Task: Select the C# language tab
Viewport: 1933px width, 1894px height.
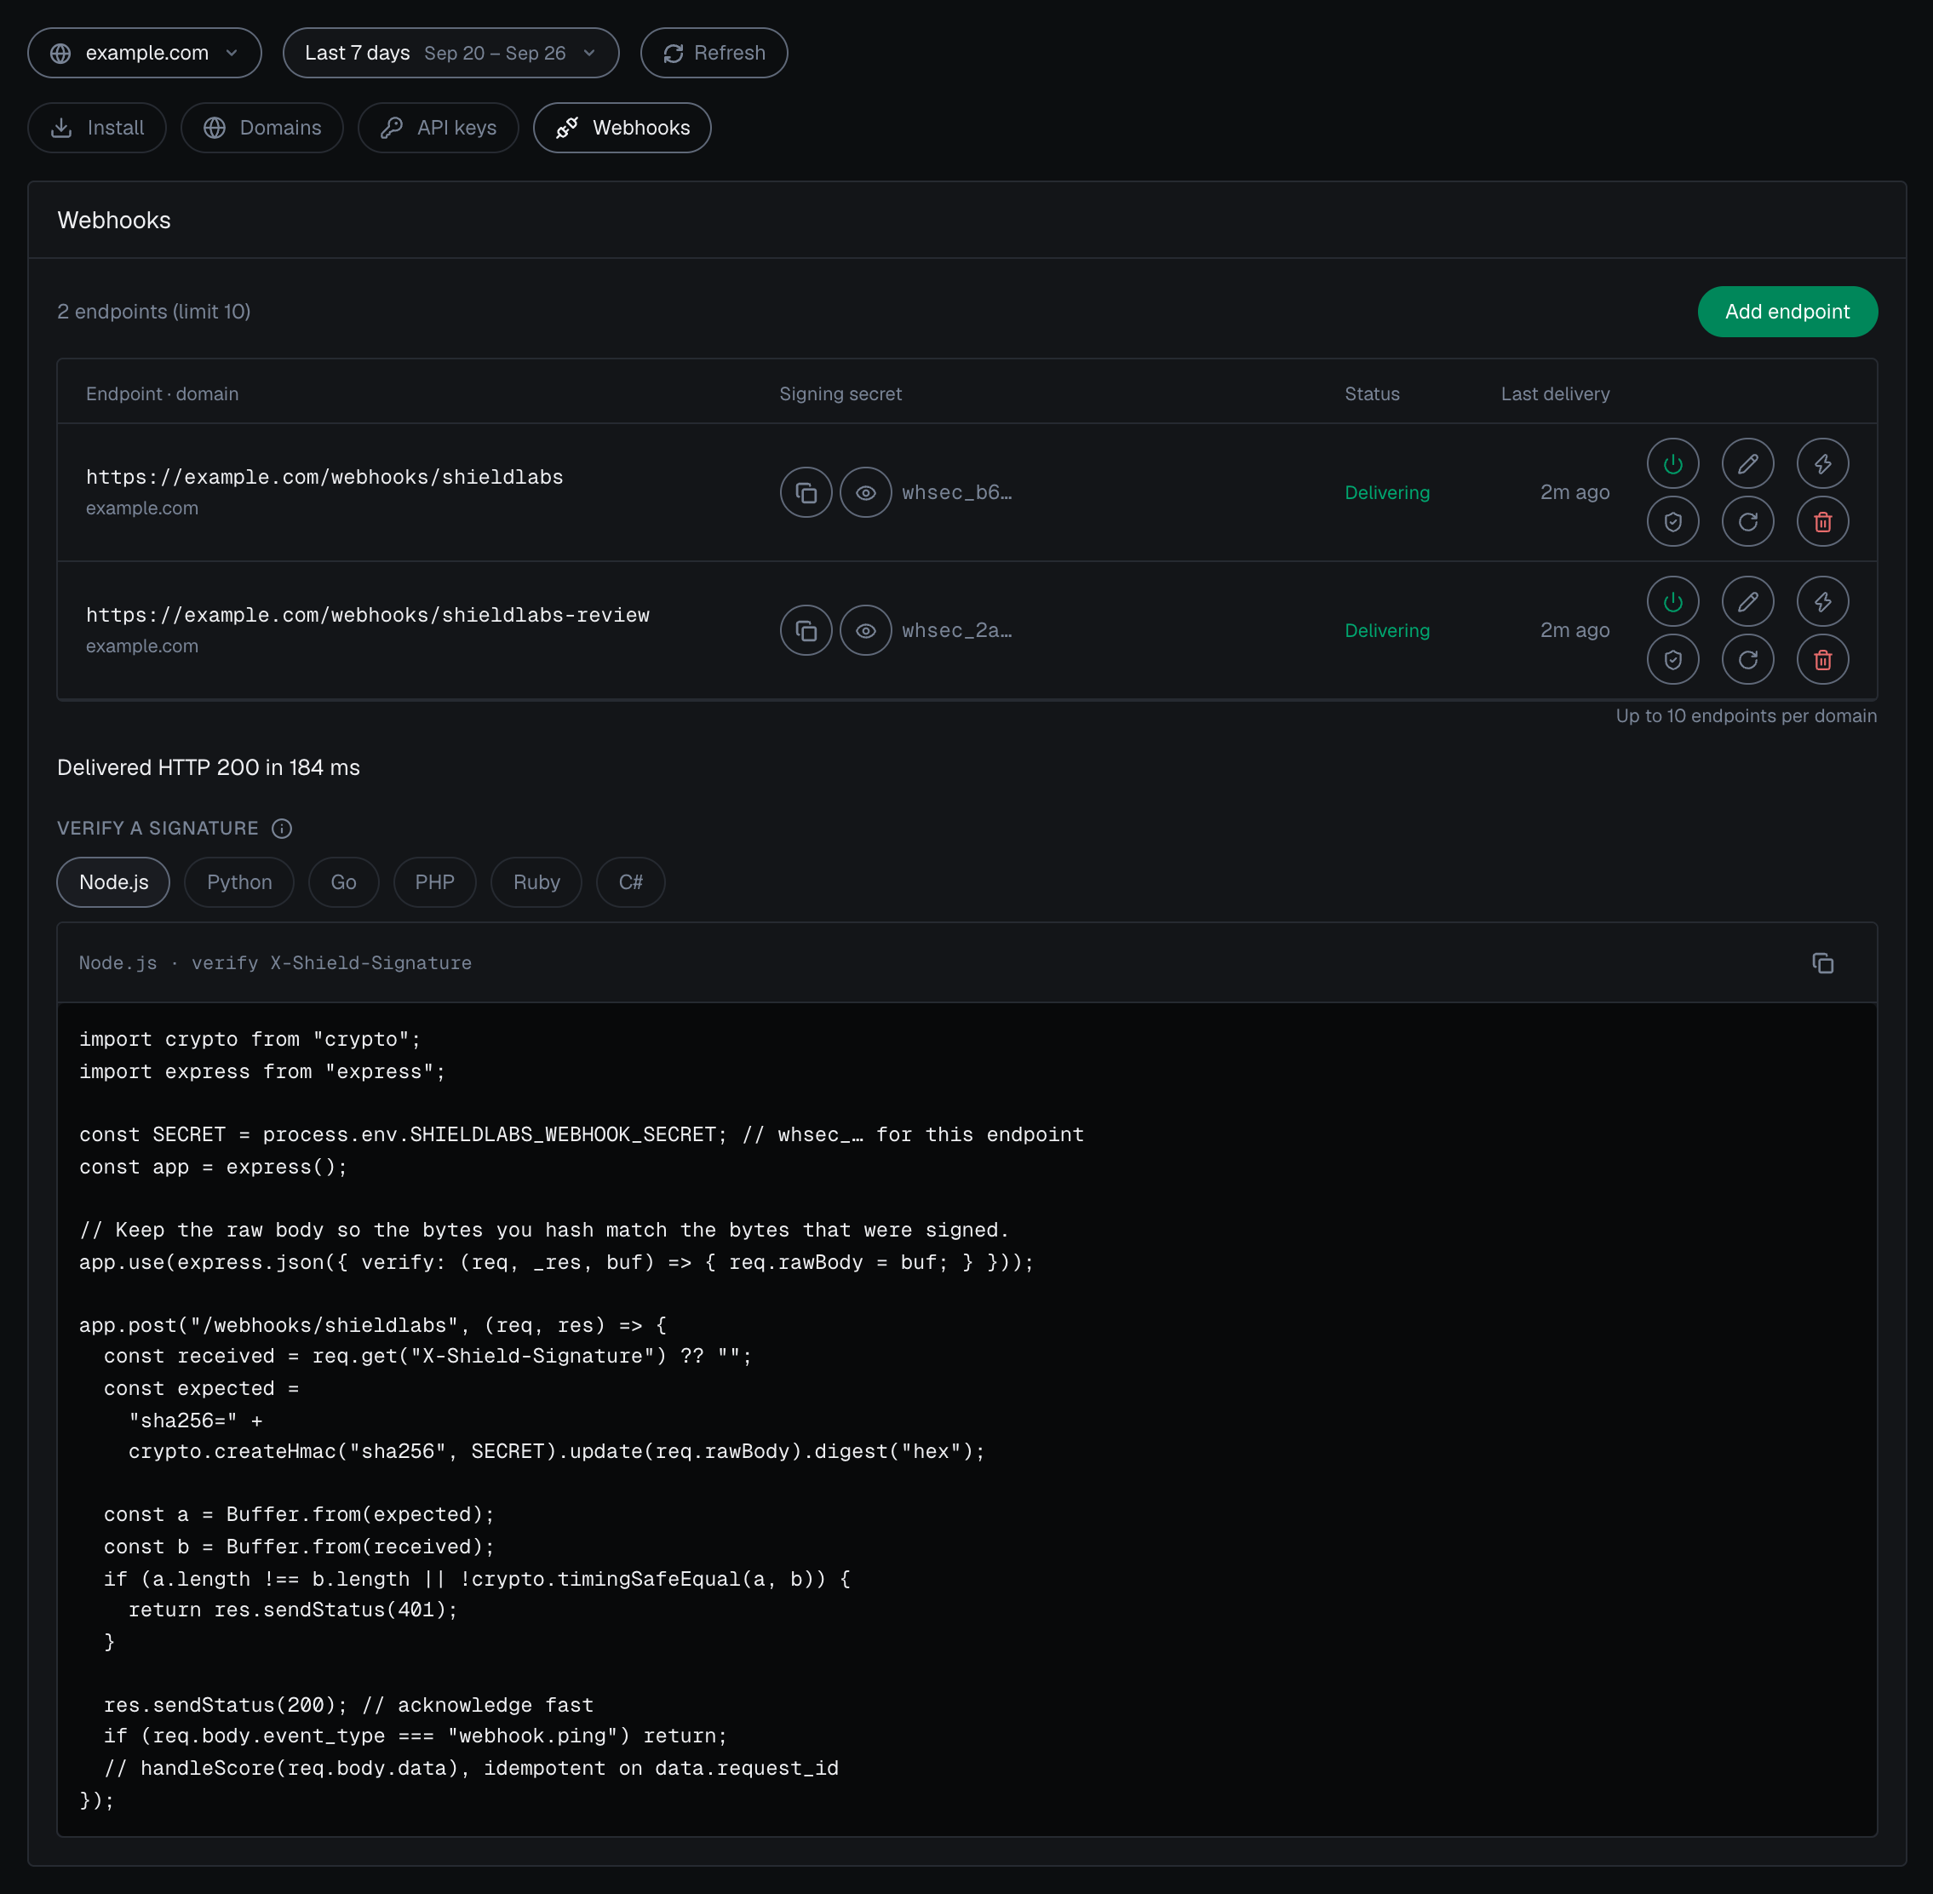Action: (x=631, y=882)
